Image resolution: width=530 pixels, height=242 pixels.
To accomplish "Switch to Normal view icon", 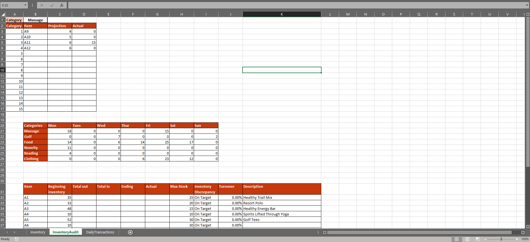I will [x=457, y=239].
